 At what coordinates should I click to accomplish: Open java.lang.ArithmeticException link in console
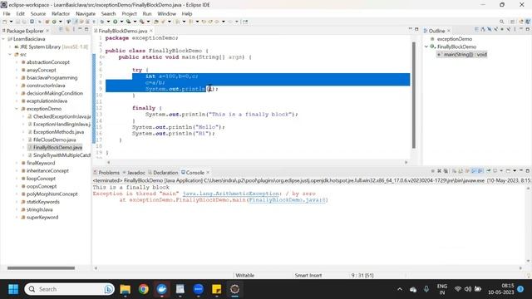pyautogui.click(x=231, y=194)
